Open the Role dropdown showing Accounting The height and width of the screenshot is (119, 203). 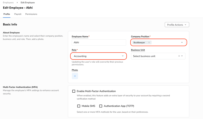click(x=99, y=56)
